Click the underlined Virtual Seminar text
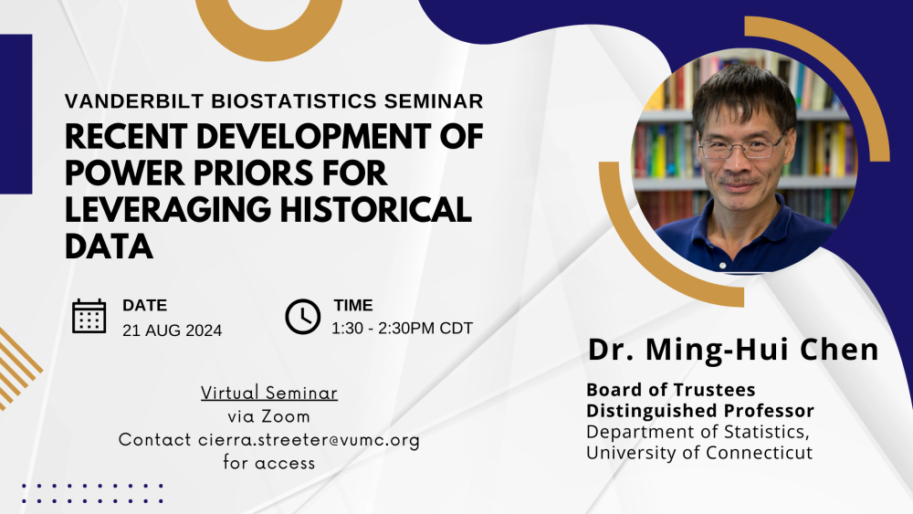Image resolution: width=913 pixels, height=514 pixels. click(269, 393)
